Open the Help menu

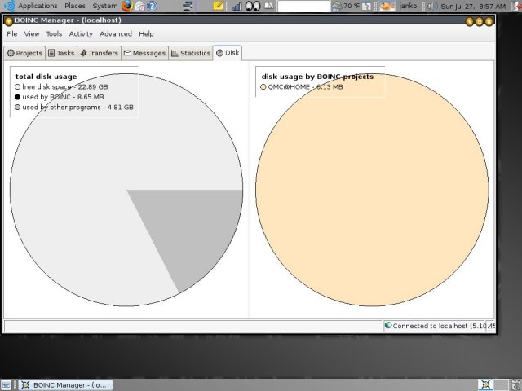(146, 34)
